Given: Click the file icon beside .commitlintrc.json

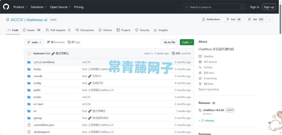Looking at the screenshot, I should click(29, 125).
